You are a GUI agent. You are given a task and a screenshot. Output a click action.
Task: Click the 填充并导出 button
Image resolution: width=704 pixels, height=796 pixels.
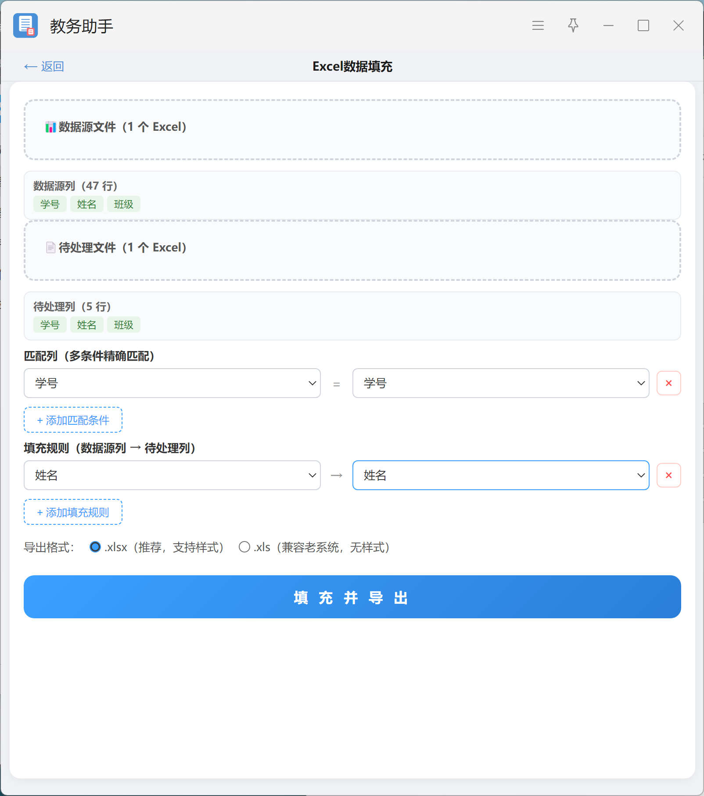click(352, 597)
